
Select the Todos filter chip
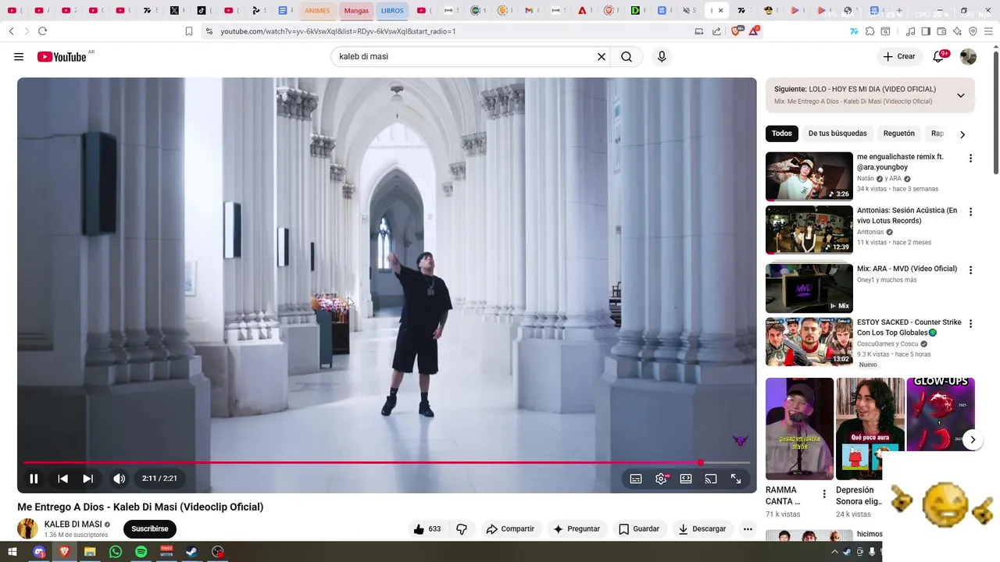click(x=782, y=133)
